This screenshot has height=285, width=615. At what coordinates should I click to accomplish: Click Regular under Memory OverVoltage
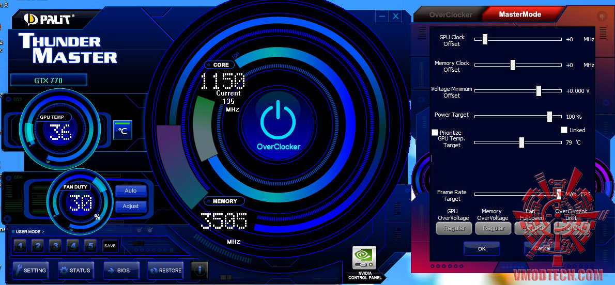coord(494,228)
